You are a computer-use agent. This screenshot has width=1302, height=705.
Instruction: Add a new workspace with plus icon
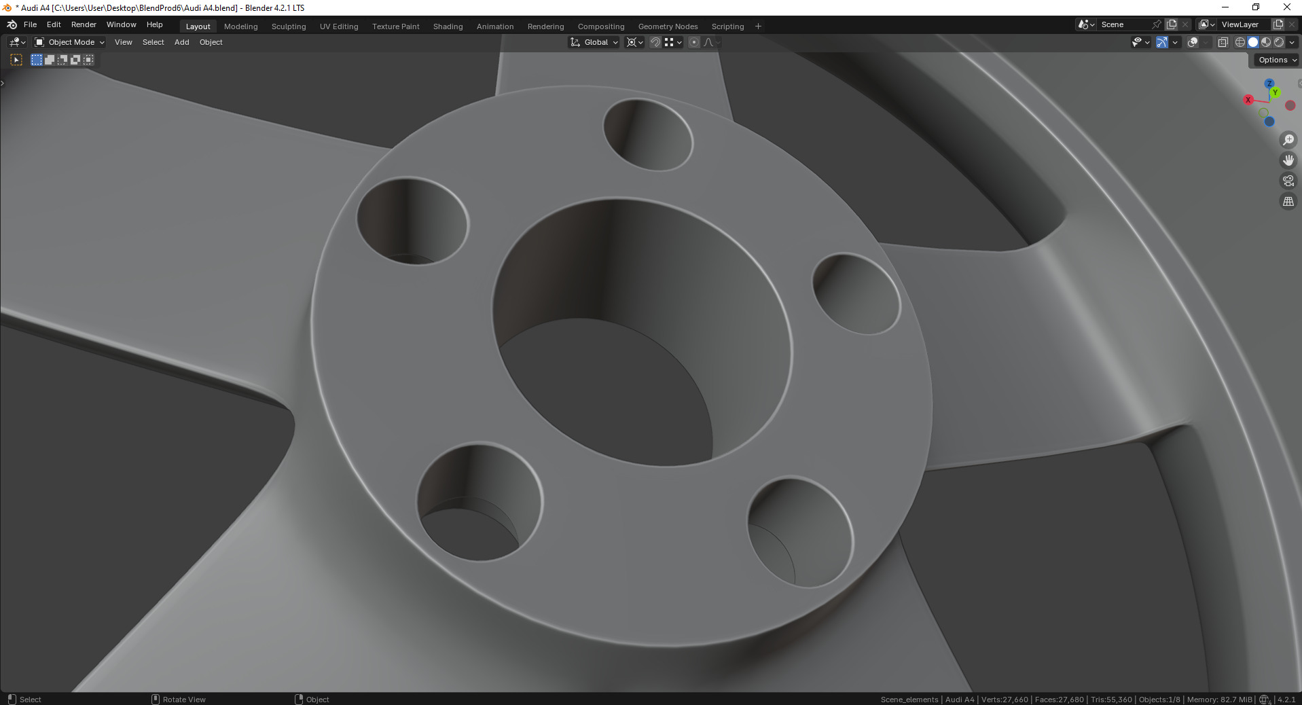tap(758, 26)
